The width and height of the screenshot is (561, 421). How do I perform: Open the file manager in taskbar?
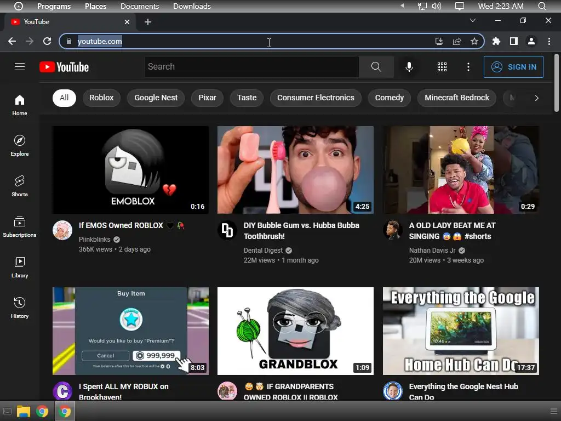click(23, 411)
